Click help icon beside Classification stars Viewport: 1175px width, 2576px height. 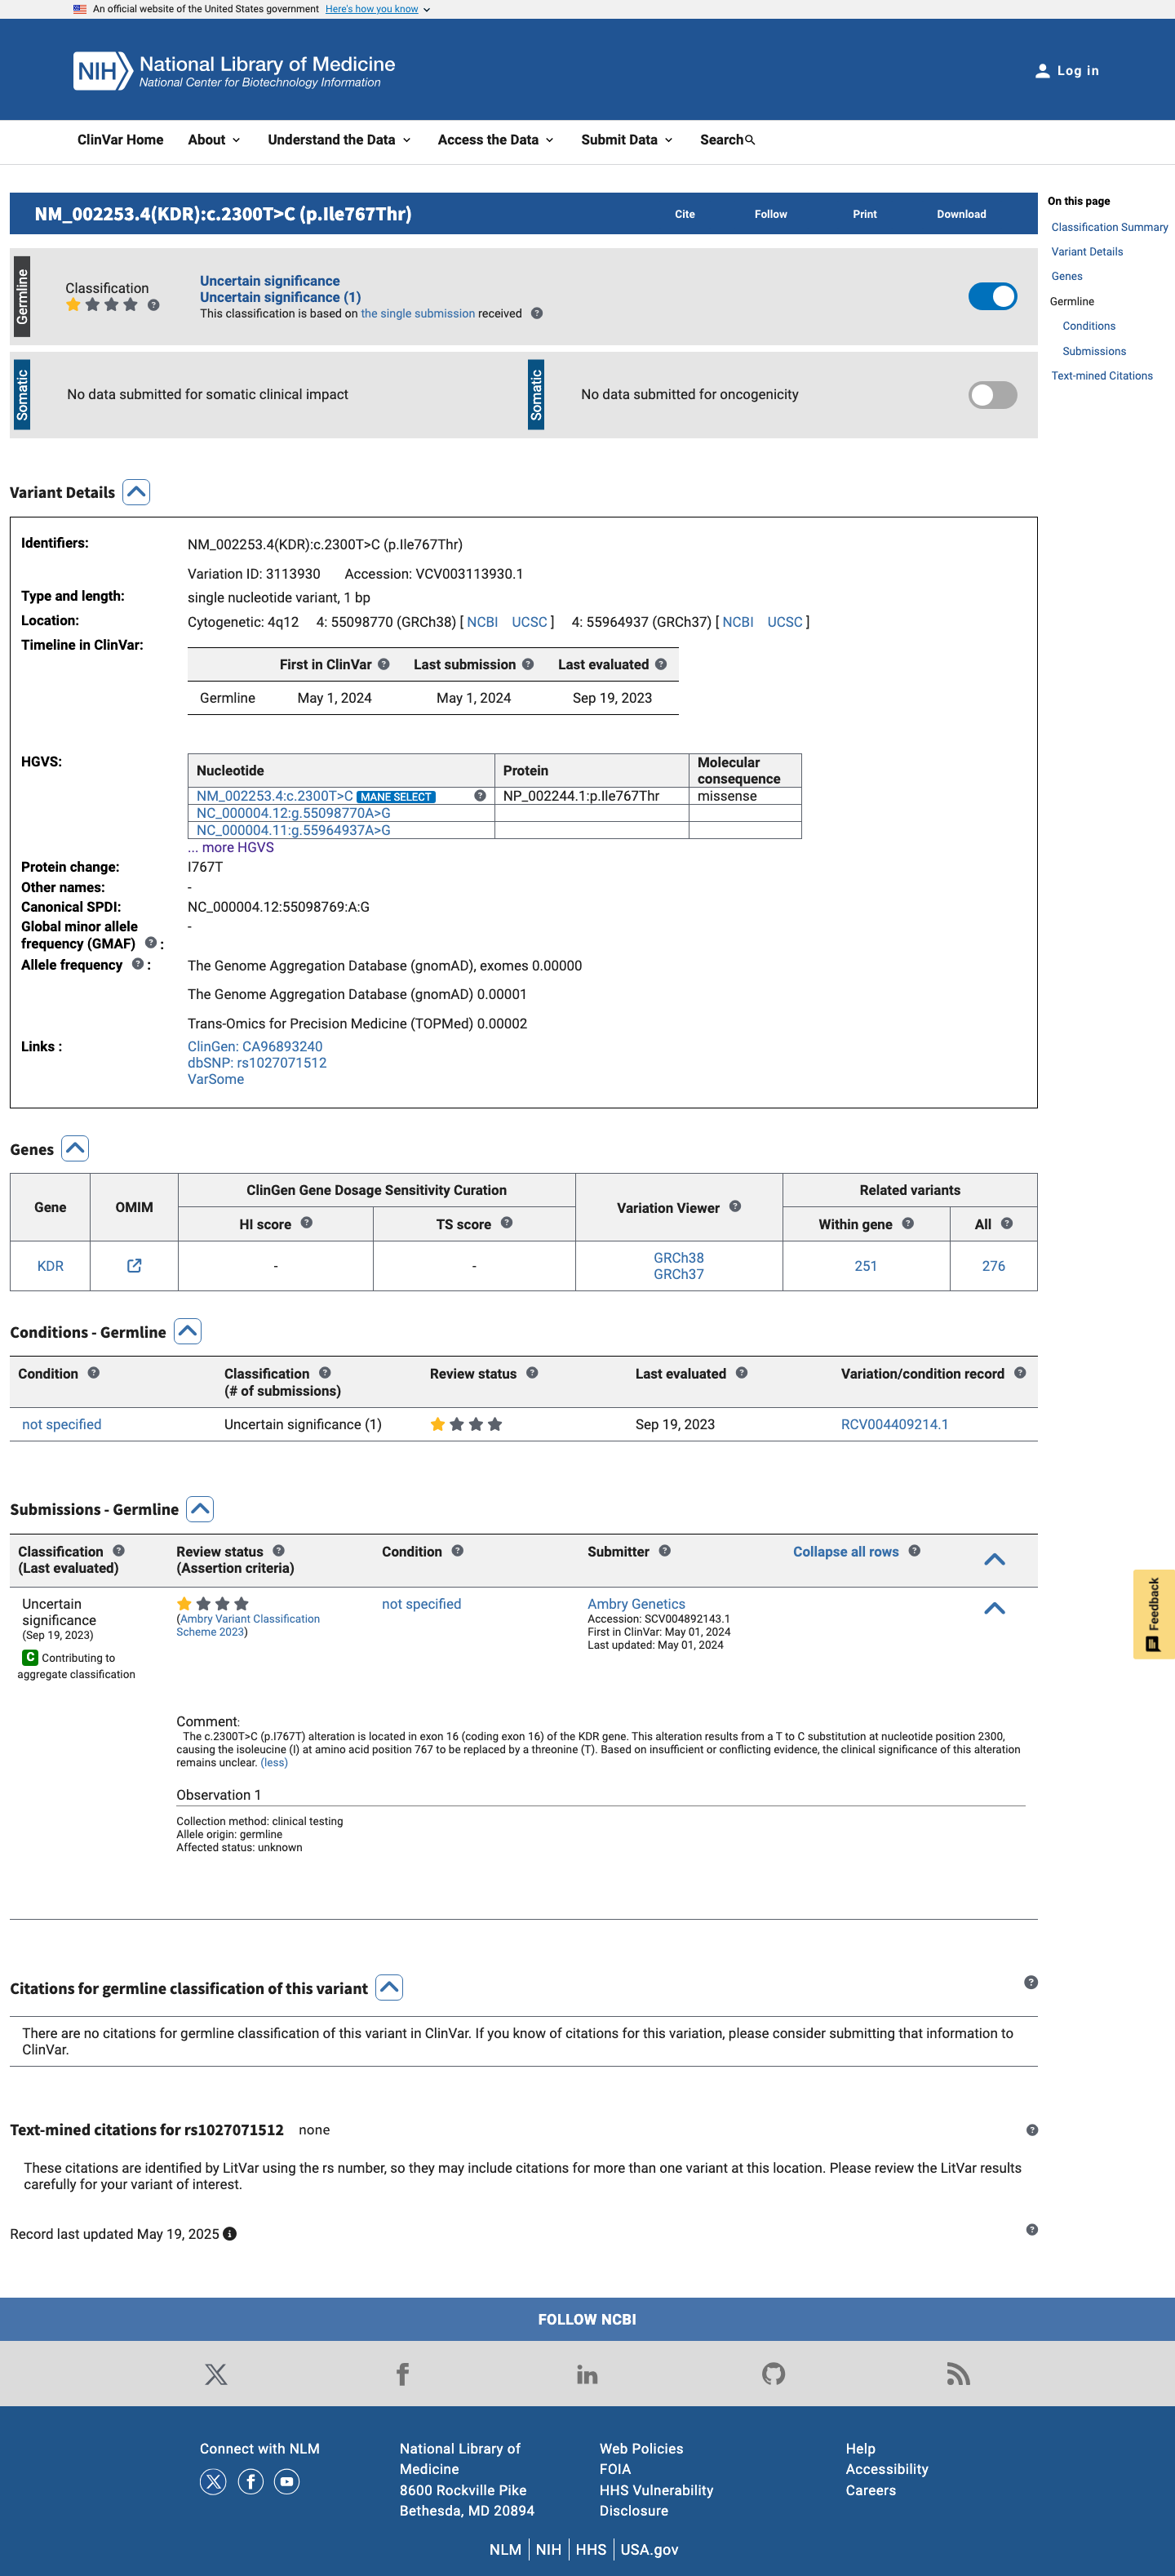click(153, 305)
